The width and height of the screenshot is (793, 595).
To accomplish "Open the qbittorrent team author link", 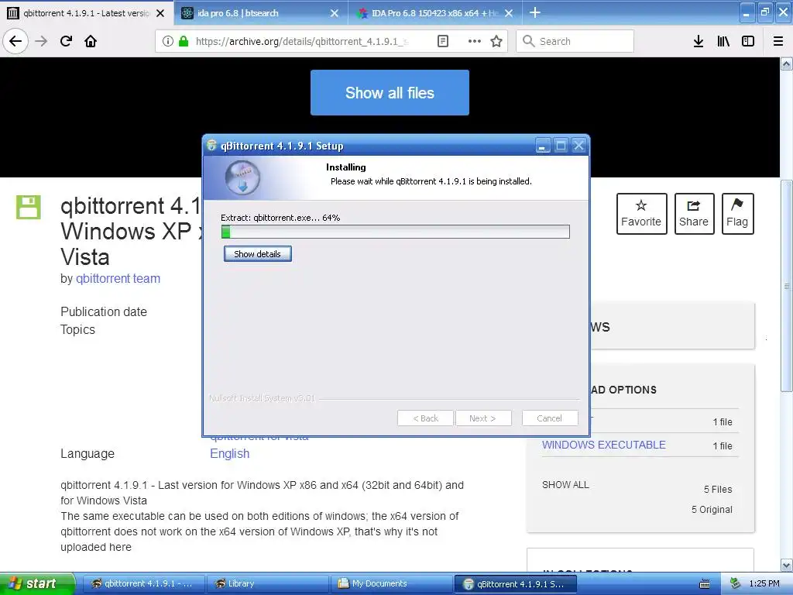I will [x=118, y=279].
